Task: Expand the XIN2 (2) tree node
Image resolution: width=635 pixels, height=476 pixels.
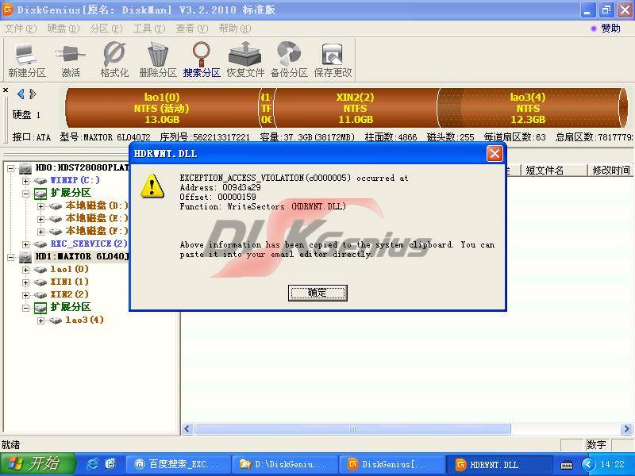Action: click(x=26, y=295)
